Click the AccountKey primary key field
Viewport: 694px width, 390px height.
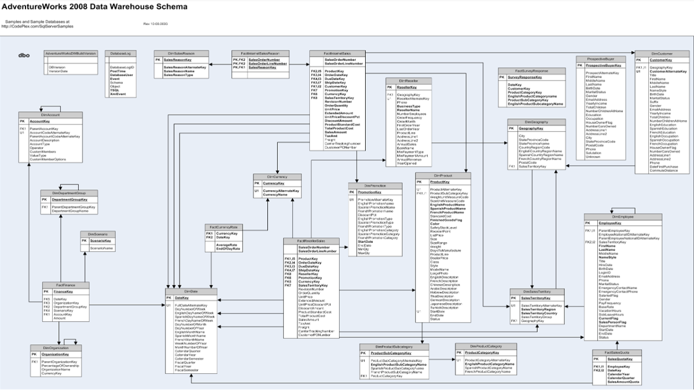click(x=39, y=121)
